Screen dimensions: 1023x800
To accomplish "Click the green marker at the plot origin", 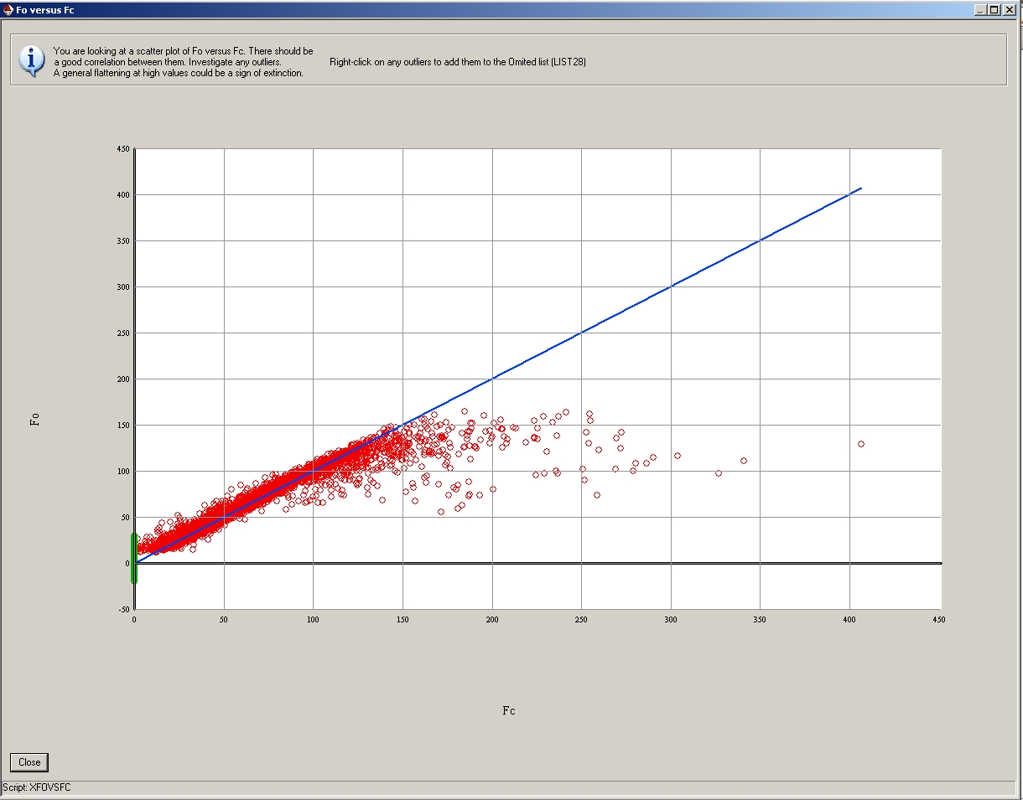I will 134,558.
